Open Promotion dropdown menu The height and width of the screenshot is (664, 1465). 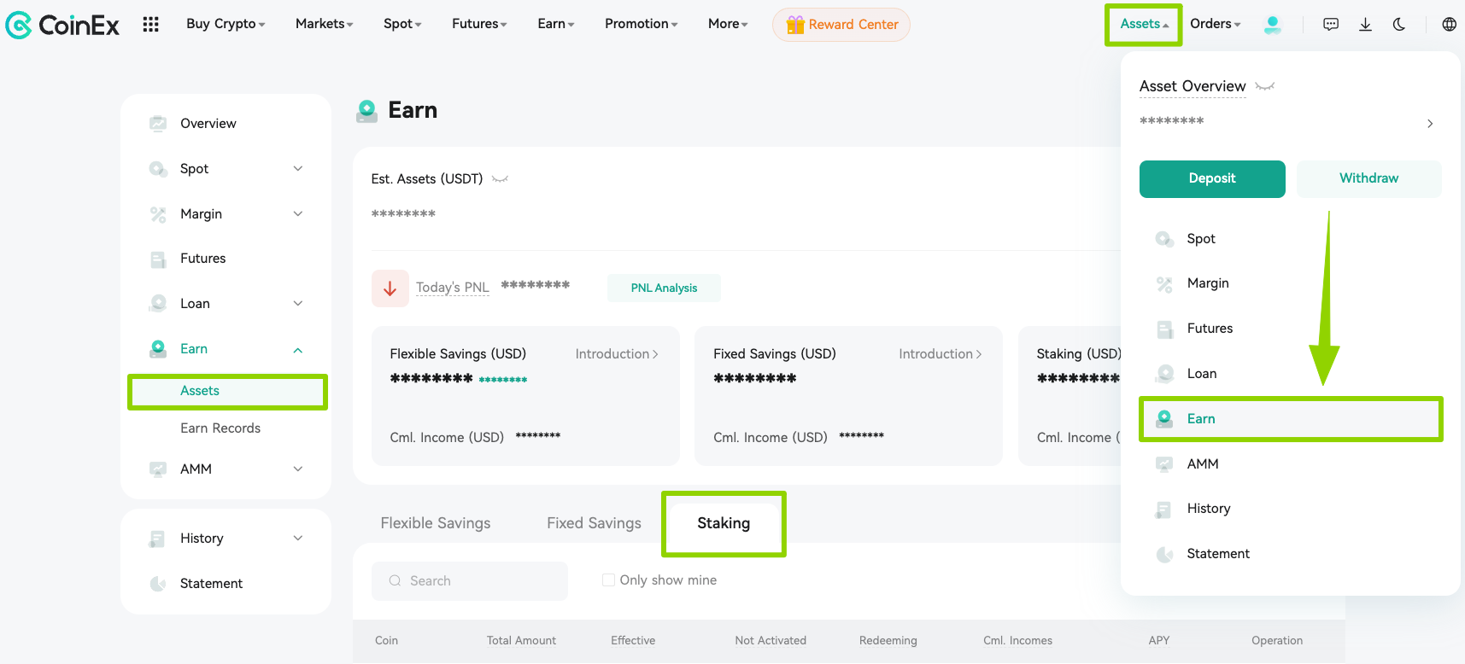(642, 24)
